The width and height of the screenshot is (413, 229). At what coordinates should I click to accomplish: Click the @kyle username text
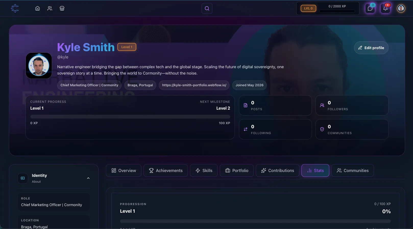(63, 57)
